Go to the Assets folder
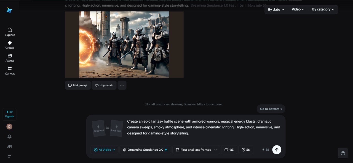Screen dimensions: 353x163 [x=10, y=57]
